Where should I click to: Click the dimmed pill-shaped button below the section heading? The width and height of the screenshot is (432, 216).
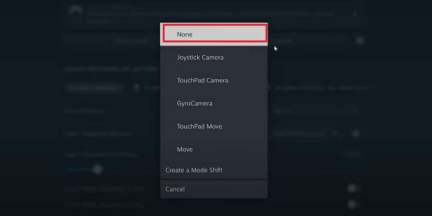[x=94, y=88]
